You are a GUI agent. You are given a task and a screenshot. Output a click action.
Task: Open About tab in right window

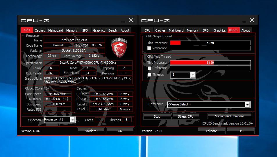[x=246, y=30]
